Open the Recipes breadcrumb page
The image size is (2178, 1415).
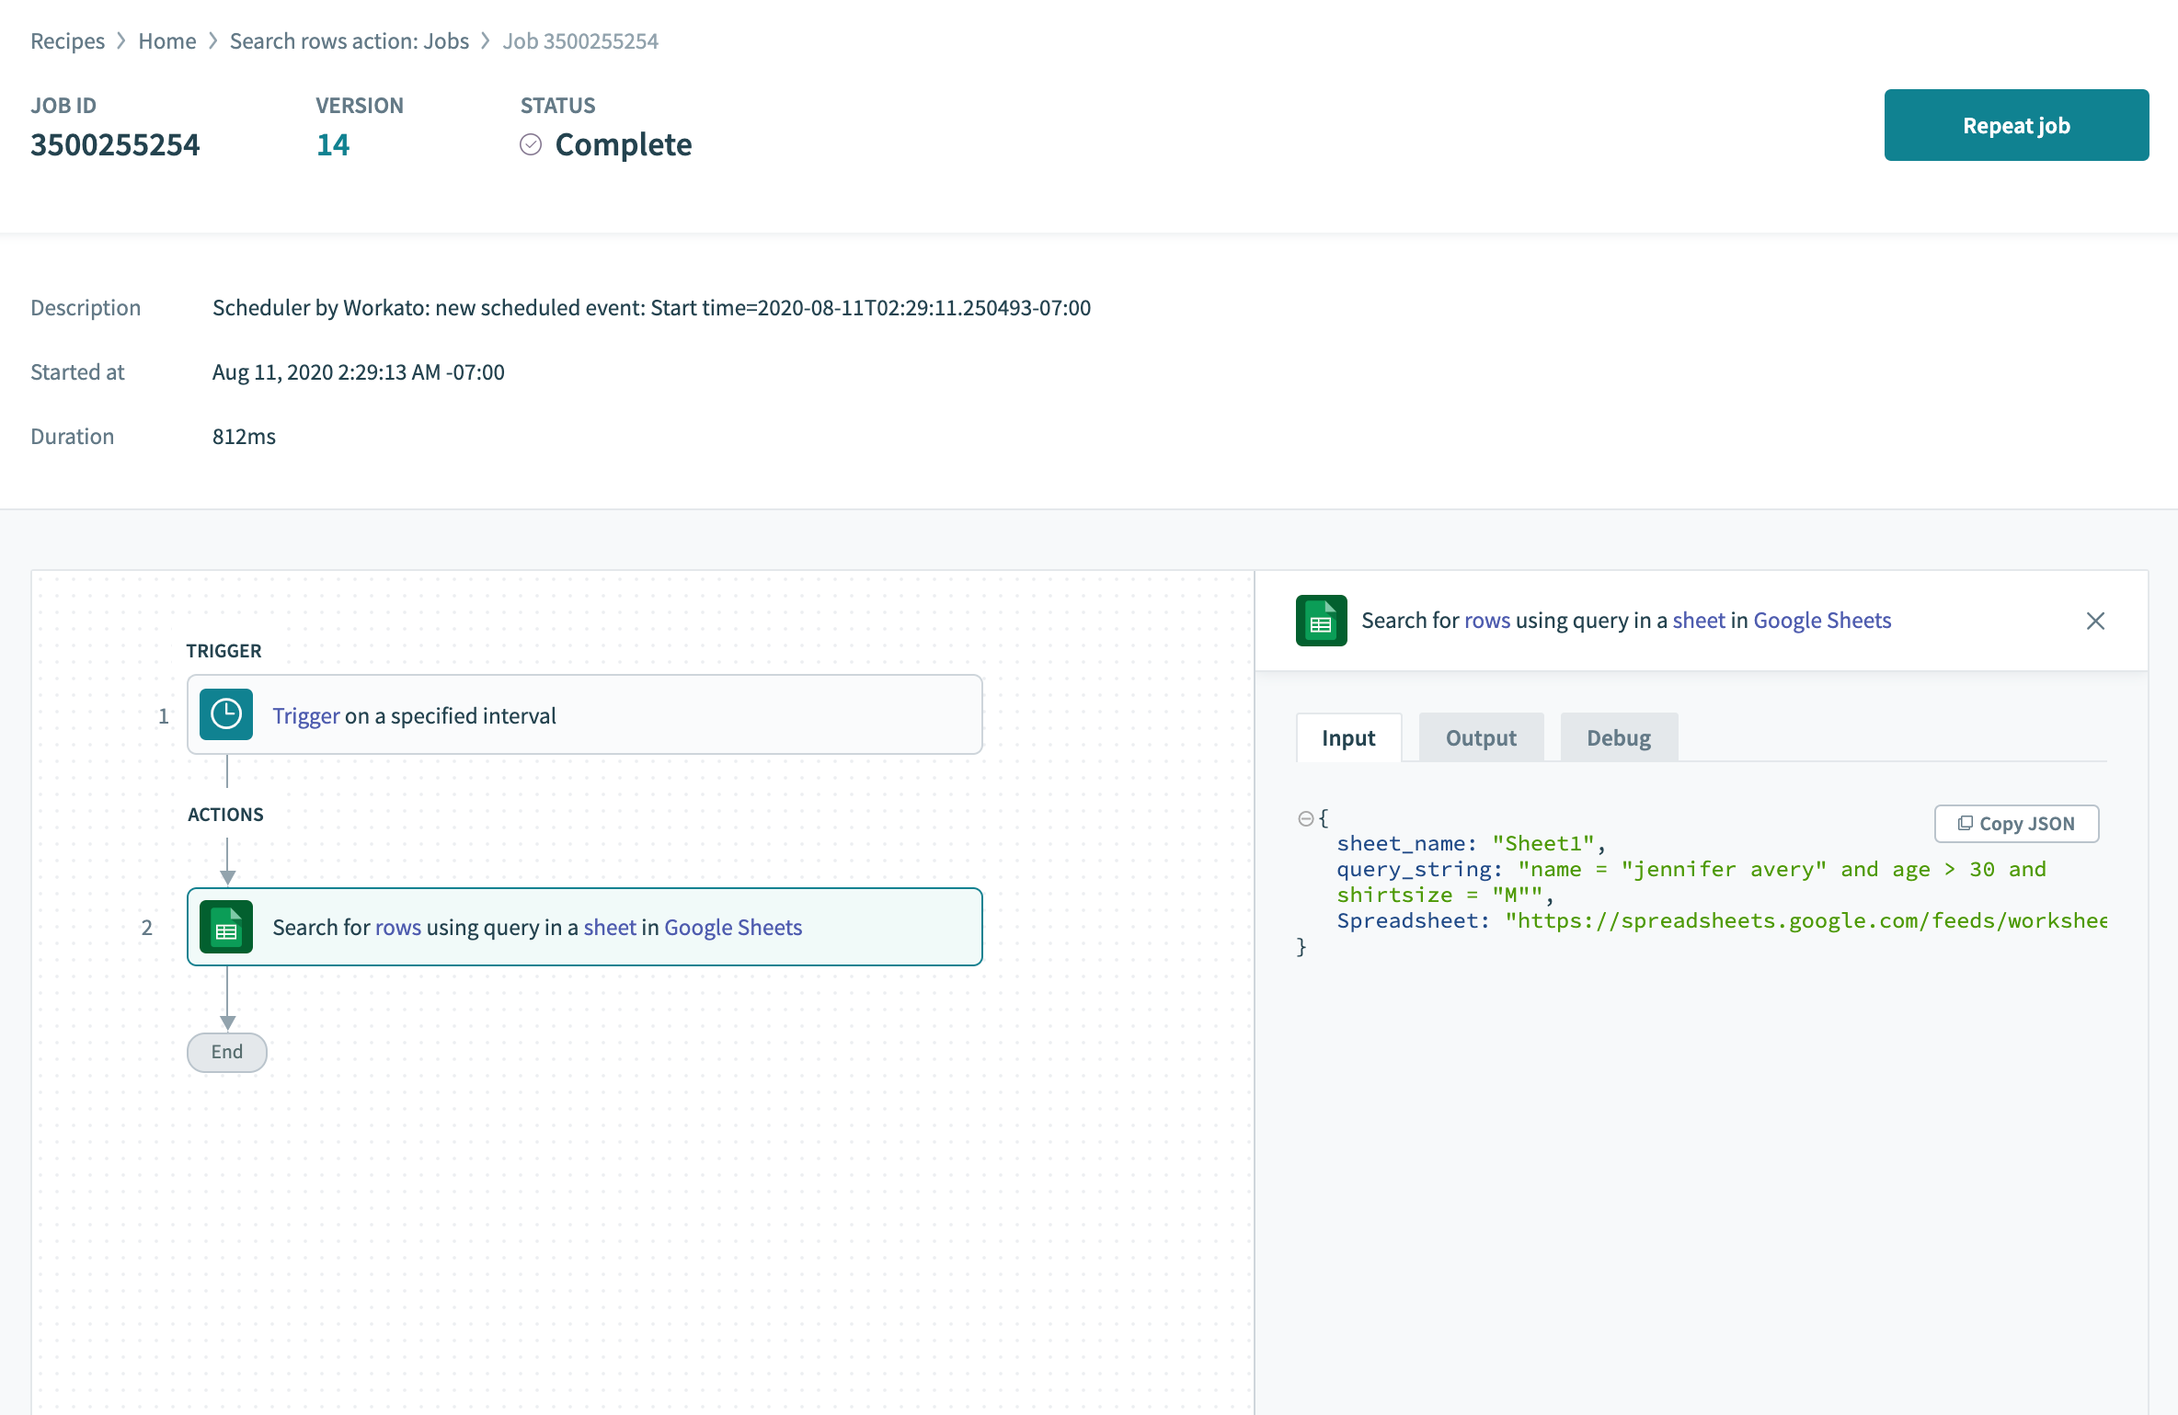67,41
